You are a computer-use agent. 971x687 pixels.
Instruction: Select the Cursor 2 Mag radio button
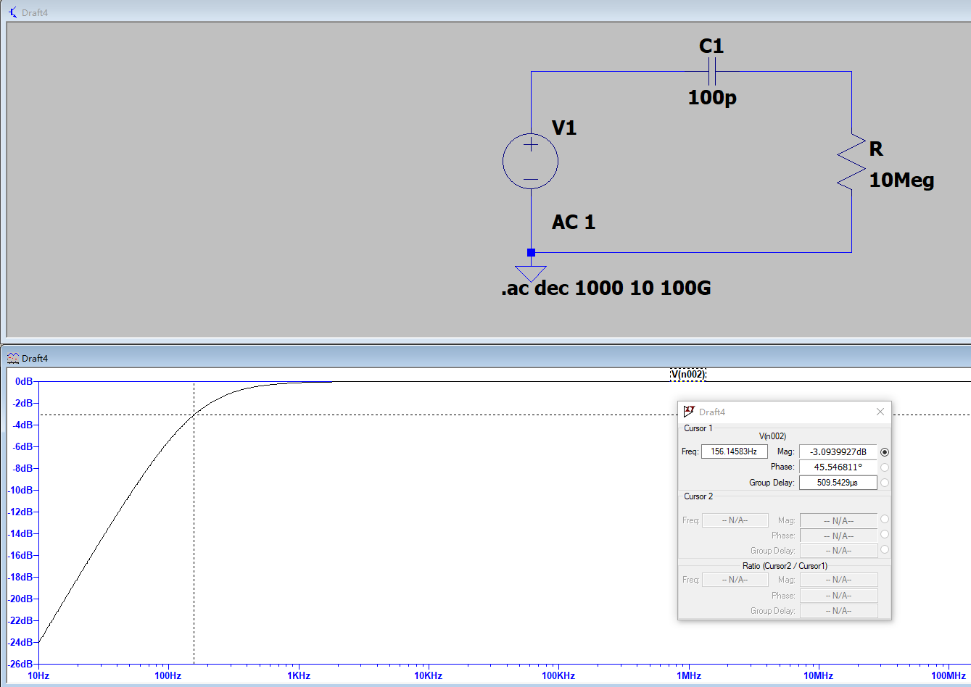[x=885, y=520]
